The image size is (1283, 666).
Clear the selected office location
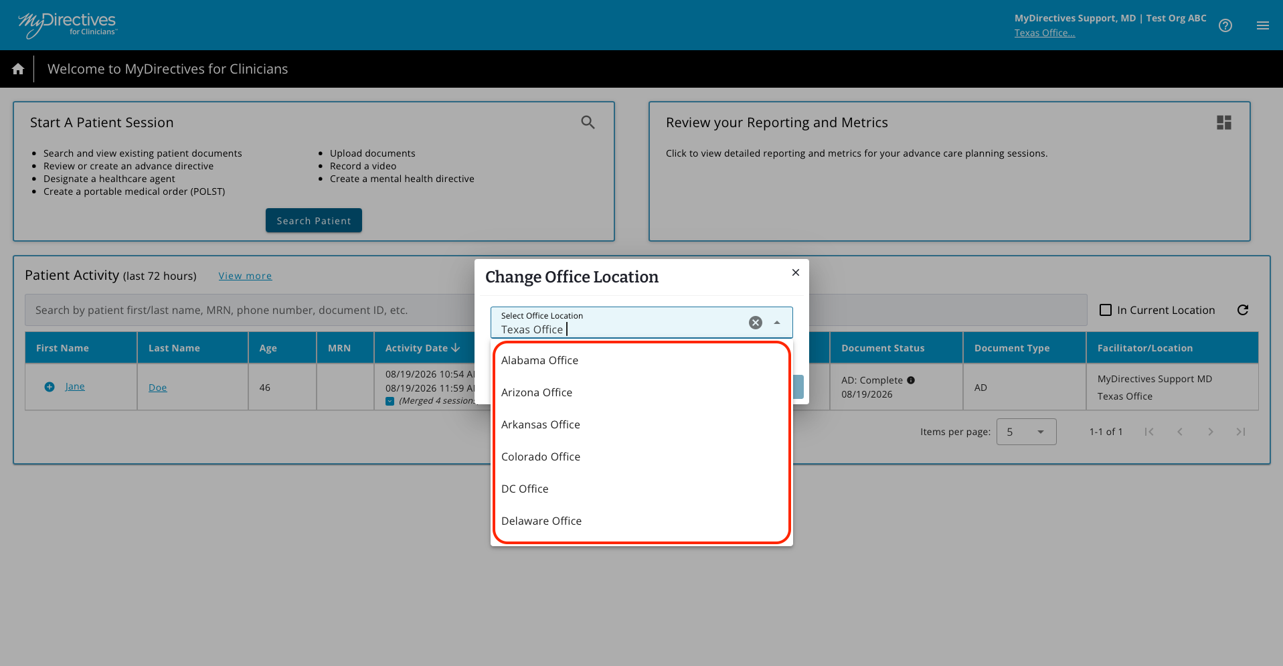click(x=756, y=323)
